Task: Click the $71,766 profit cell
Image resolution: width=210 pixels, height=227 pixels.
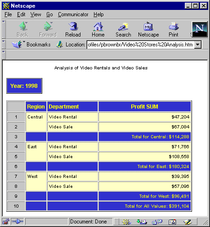Action: [145, 146]
